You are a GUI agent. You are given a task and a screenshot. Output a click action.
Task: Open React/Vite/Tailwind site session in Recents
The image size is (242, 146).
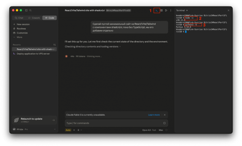click(34, 49)
